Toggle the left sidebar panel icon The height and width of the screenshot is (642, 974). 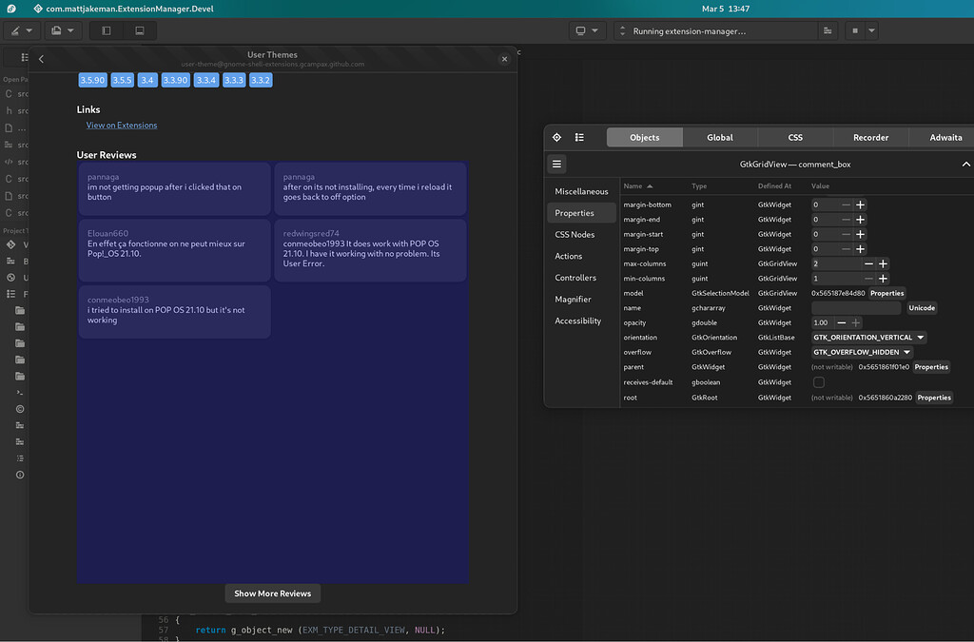point(106,30)
